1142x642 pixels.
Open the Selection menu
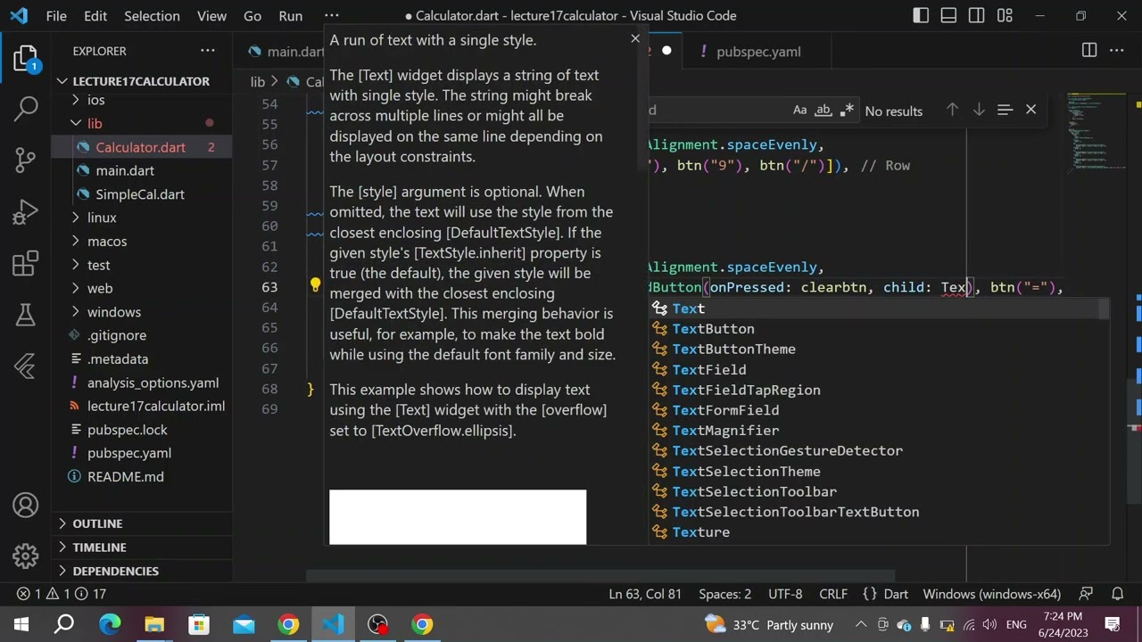tap(152, 16)
